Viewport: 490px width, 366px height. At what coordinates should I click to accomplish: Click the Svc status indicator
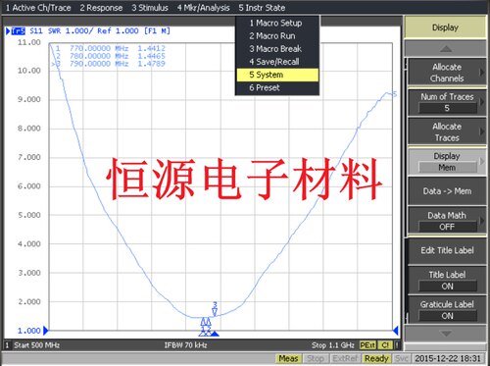401,359
